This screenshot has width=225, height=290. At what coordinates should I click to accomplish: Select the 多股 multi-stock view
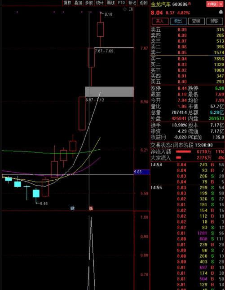[89, 3]
